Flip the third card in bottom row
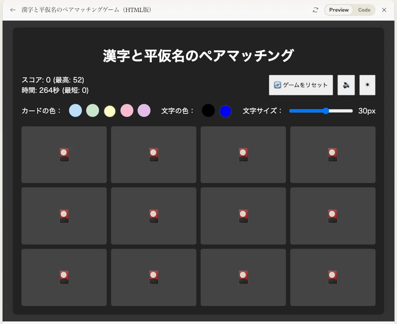Viewport: 397px width, 324px height. pos(244,277)
